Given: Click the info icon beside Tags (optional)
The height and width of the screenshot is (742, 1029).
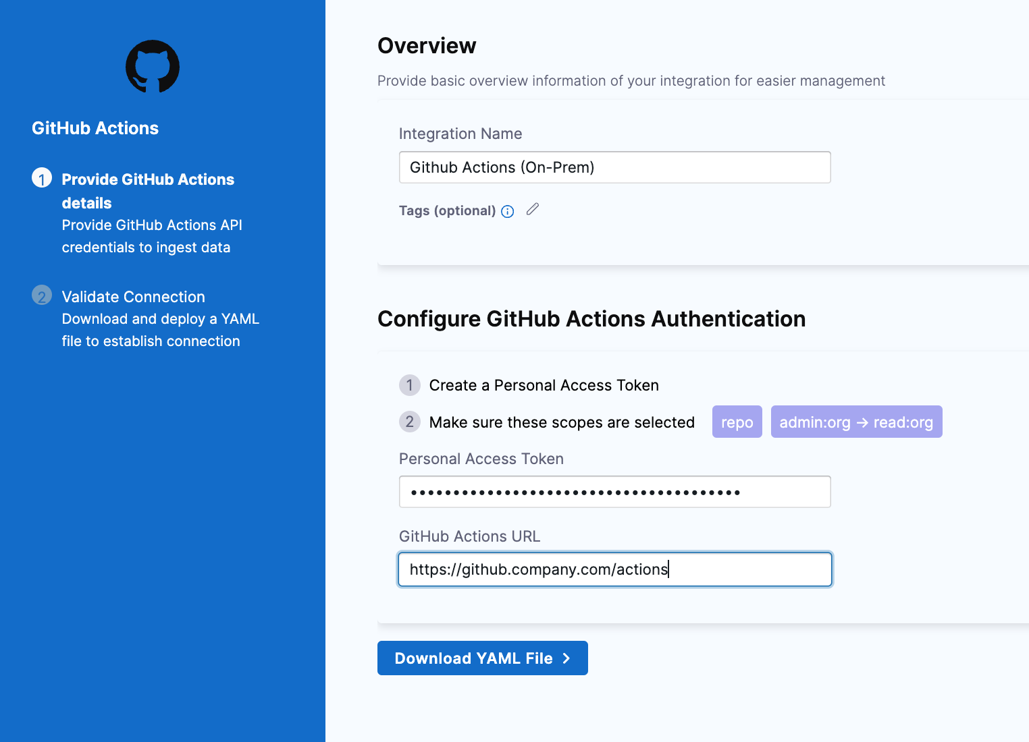Looking at the screenshot, I should coord(507,211).
